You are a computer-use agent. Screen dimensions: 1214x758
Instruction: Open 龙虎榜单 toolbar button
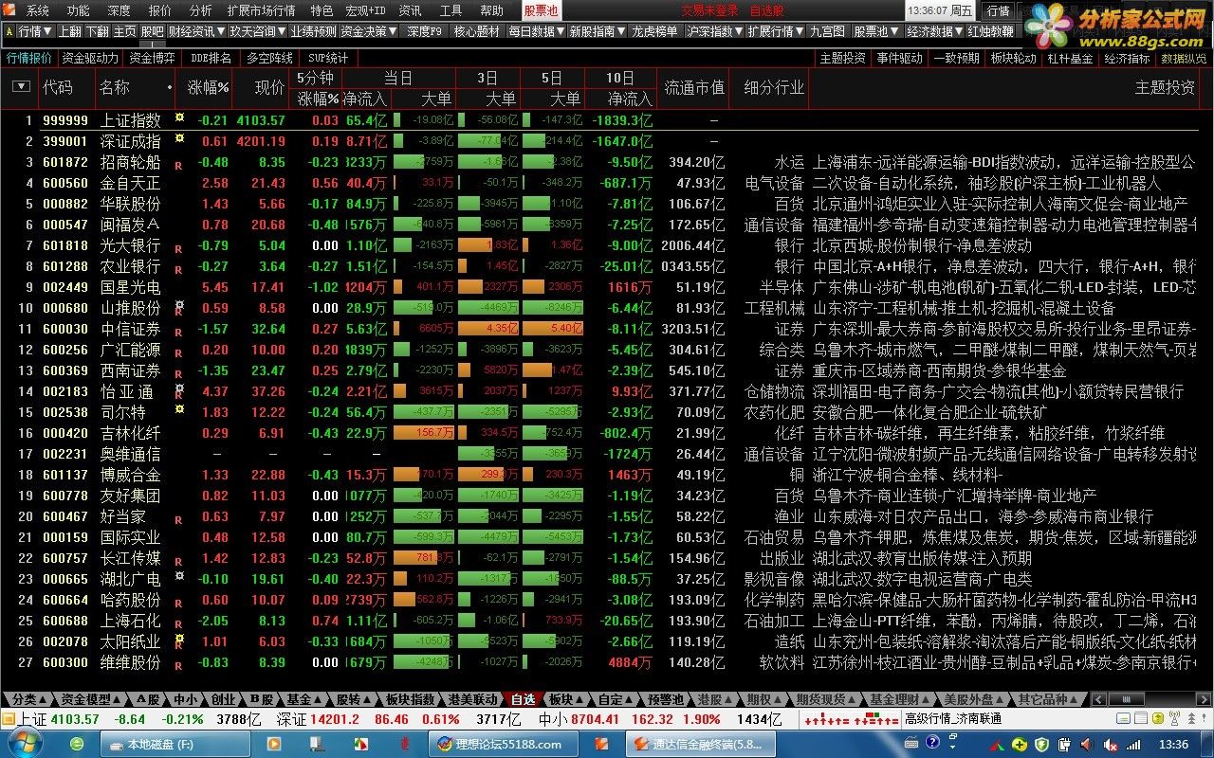point(656,31)
